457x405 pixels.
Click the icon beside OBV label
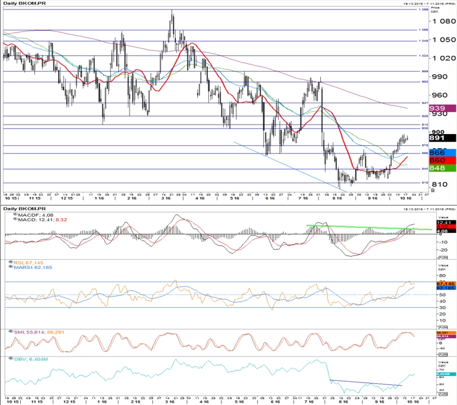tap(11, 359)
